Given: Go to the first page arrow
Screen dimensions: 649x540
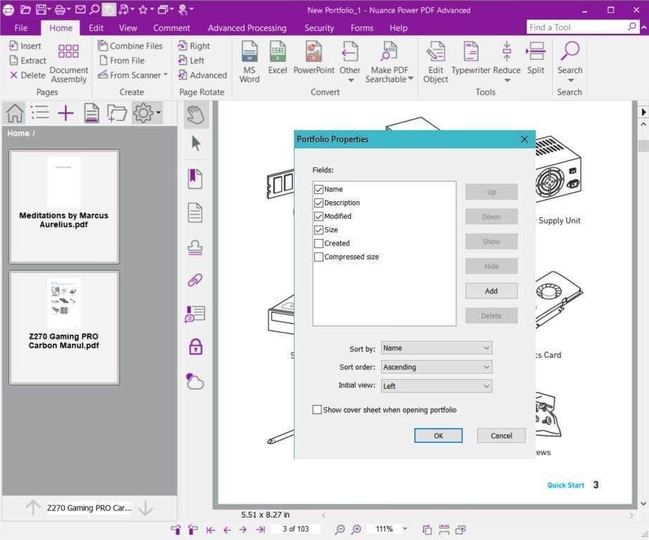Looking at the screenshot, I should tap(211, 529).
